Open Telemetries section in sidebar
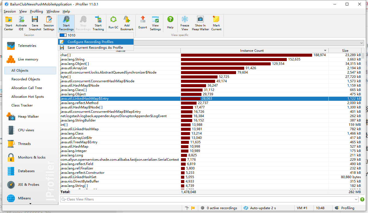 pyautogui.click(x=30, y=46)
